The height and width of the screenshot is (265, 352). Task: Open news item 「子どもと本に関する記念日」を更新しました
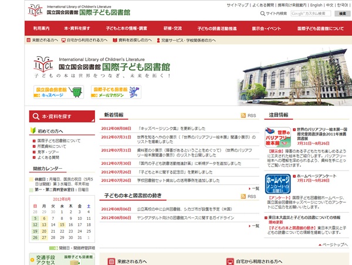175,172
